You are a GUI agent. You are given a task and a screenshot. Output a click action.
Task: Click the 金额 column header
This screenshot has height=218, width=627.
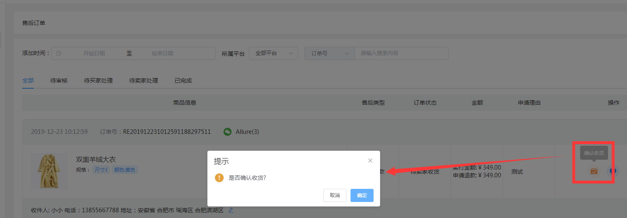pos(477,103)
